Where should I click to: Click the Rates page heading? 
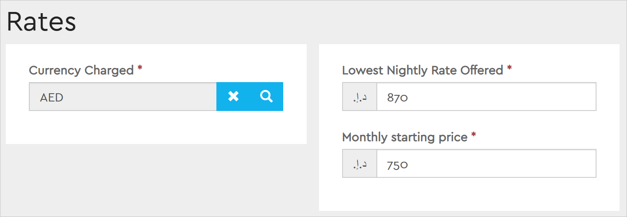(x=41, y=22)
